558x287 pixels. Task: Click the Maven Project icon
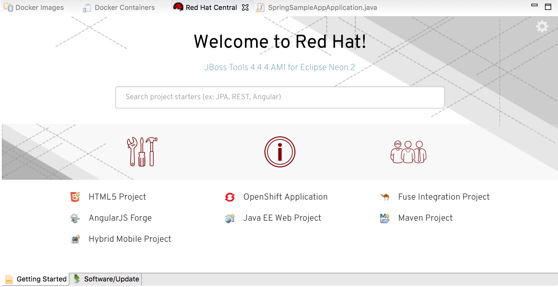[x=385, y=218]
